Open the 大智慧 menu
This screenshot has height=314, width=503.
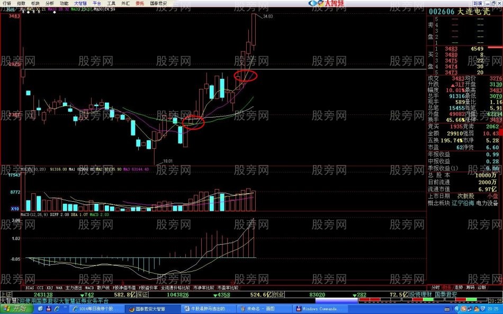point(80,3)
